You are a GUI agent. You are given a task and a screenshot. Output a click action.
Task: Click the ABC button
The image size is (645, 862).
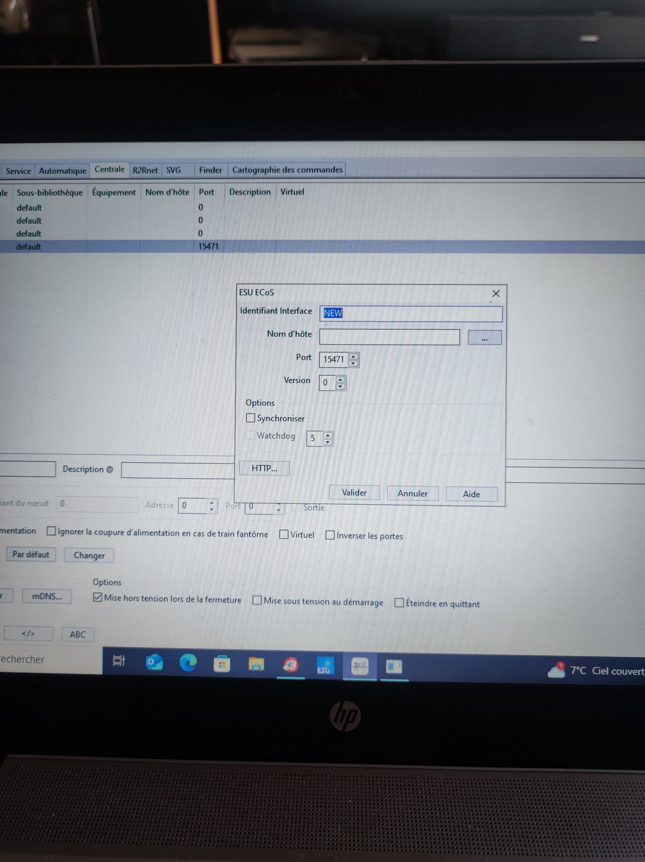78,635
